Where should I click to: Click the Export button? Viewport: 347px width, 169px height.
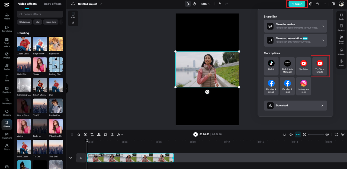tap(297, 4)
